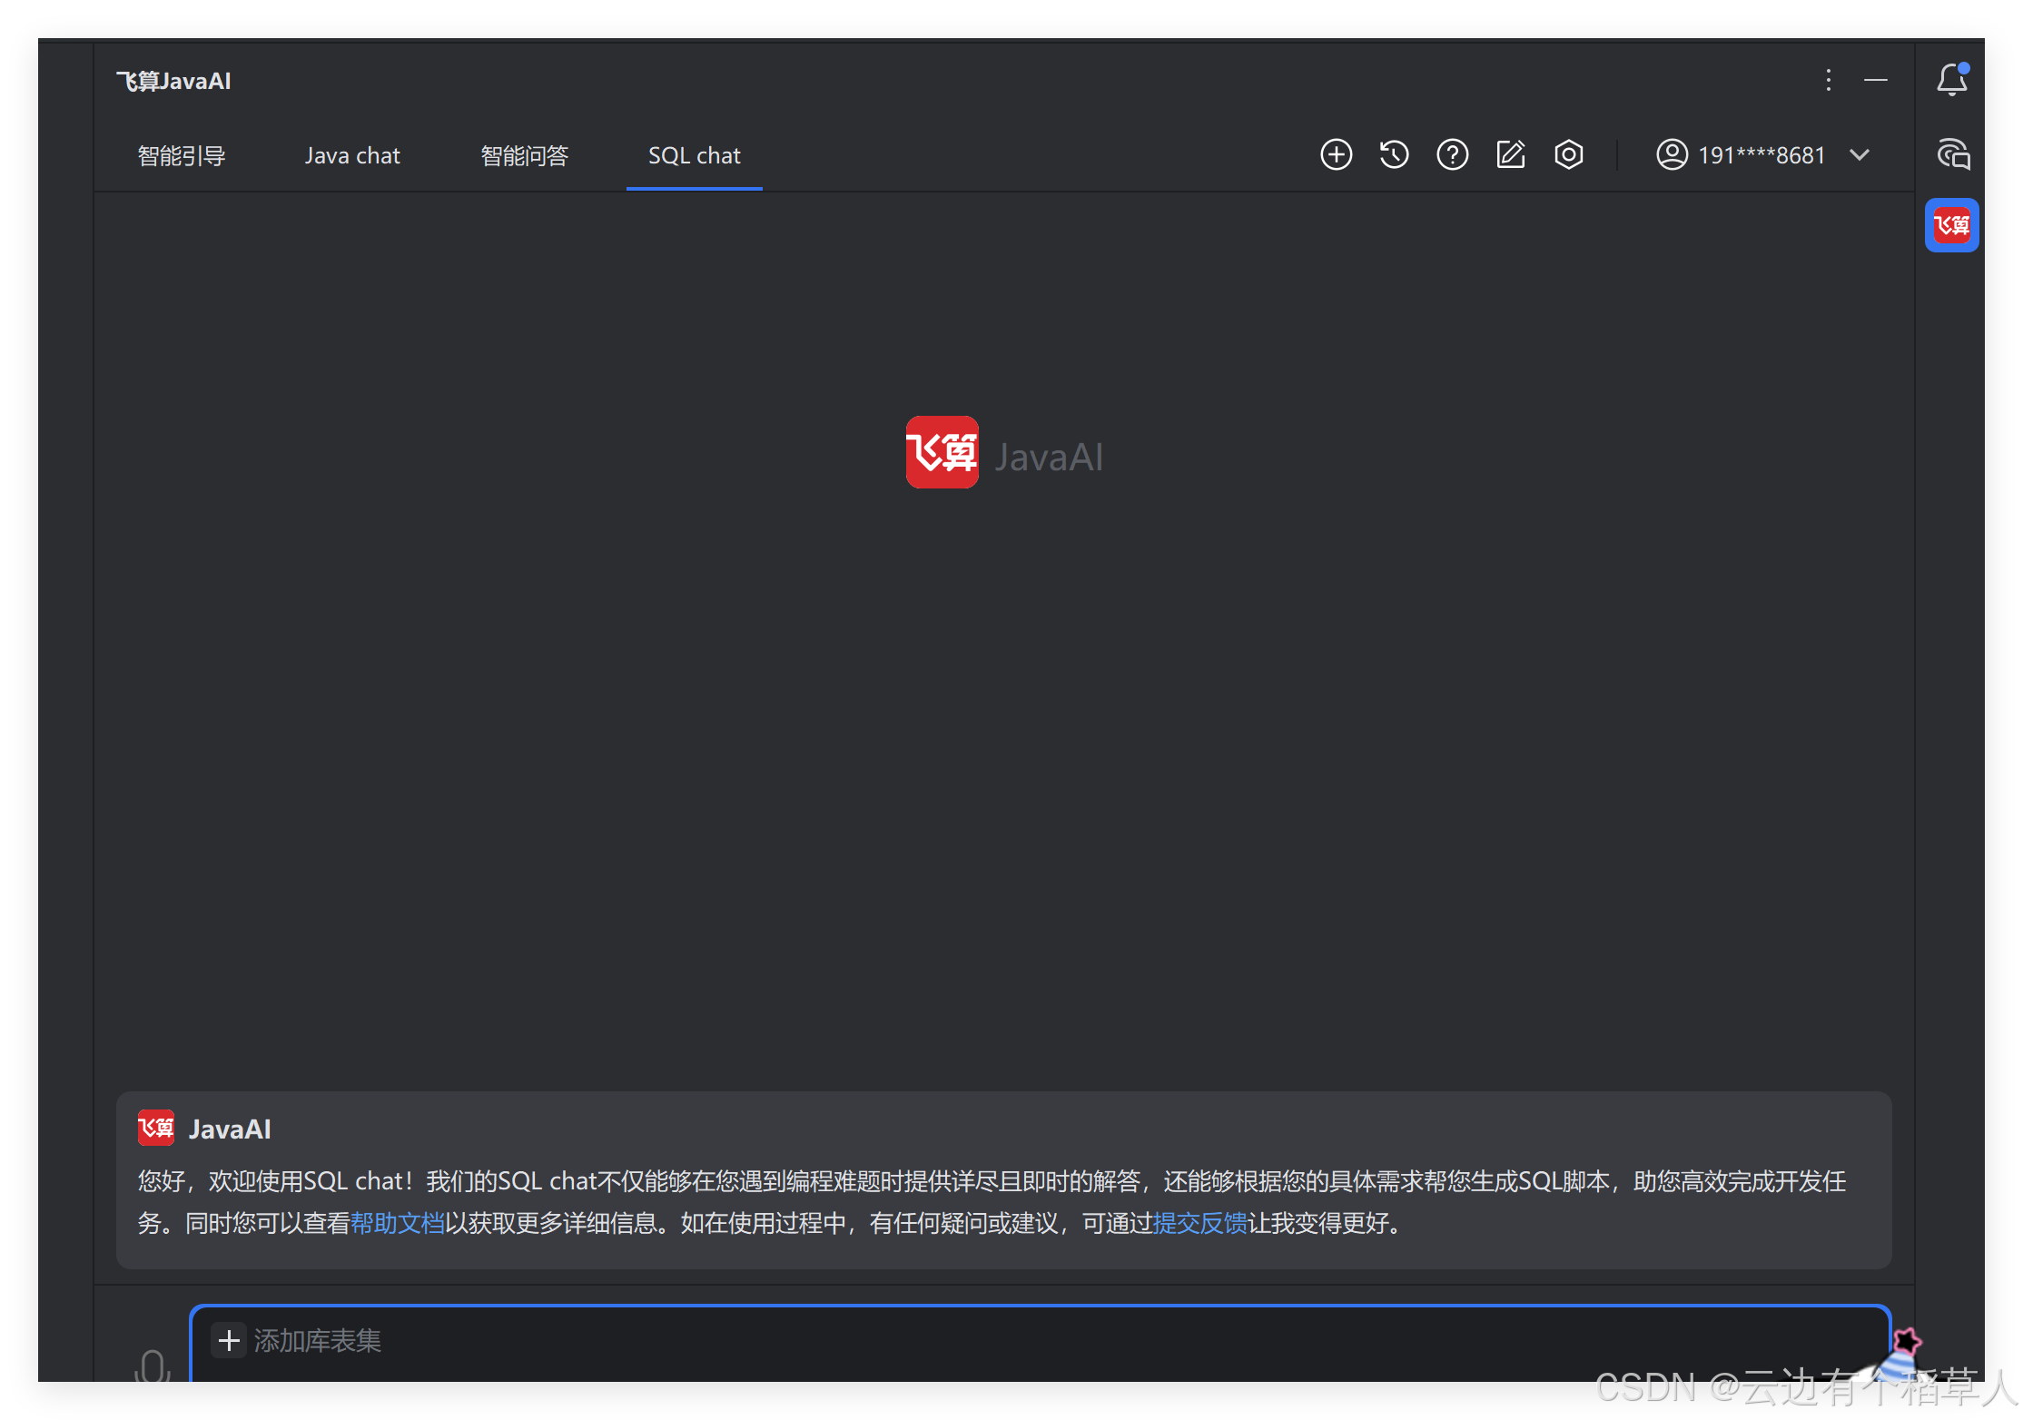Expand the 191****8681 account dropdown
This screenshot has width=2023, height=1420.
(x=1859, y=155)
